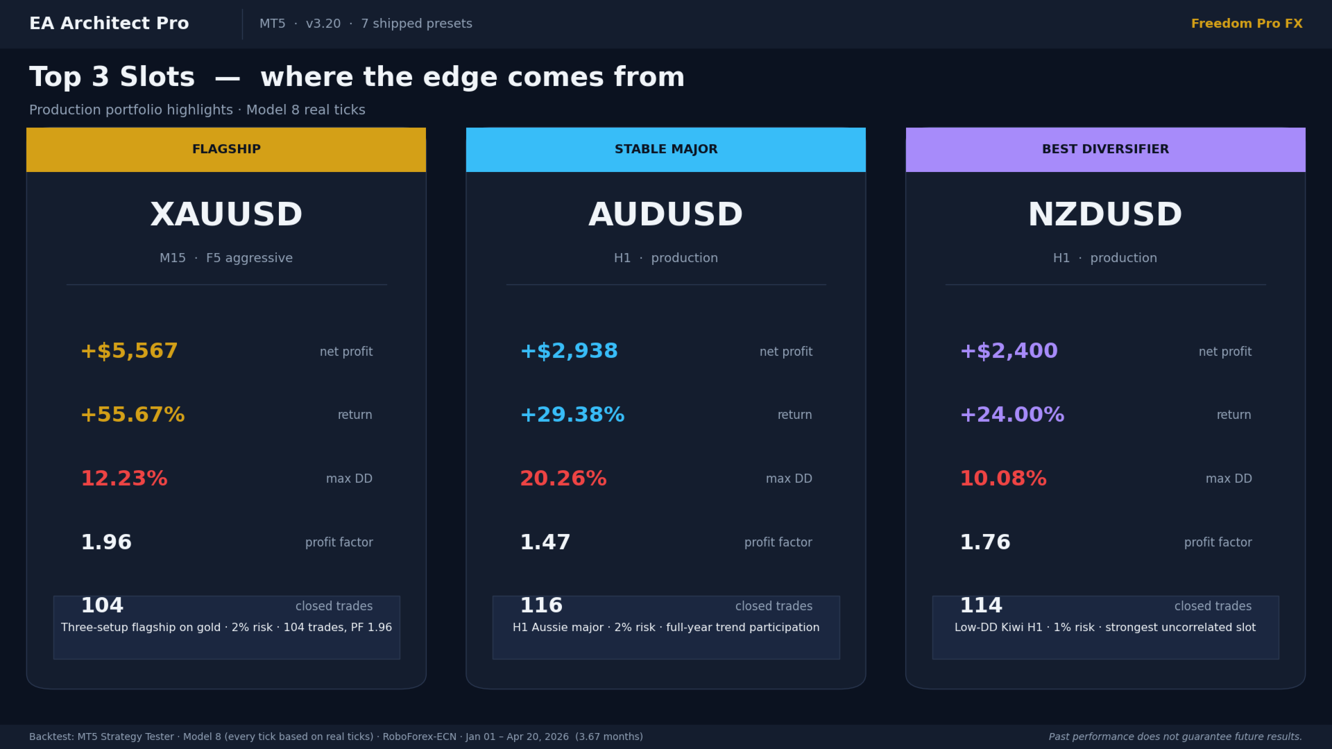Select the STABLE MAJOR blue banner
This screenshot has height=749, width=1332.
coord(666,150)
